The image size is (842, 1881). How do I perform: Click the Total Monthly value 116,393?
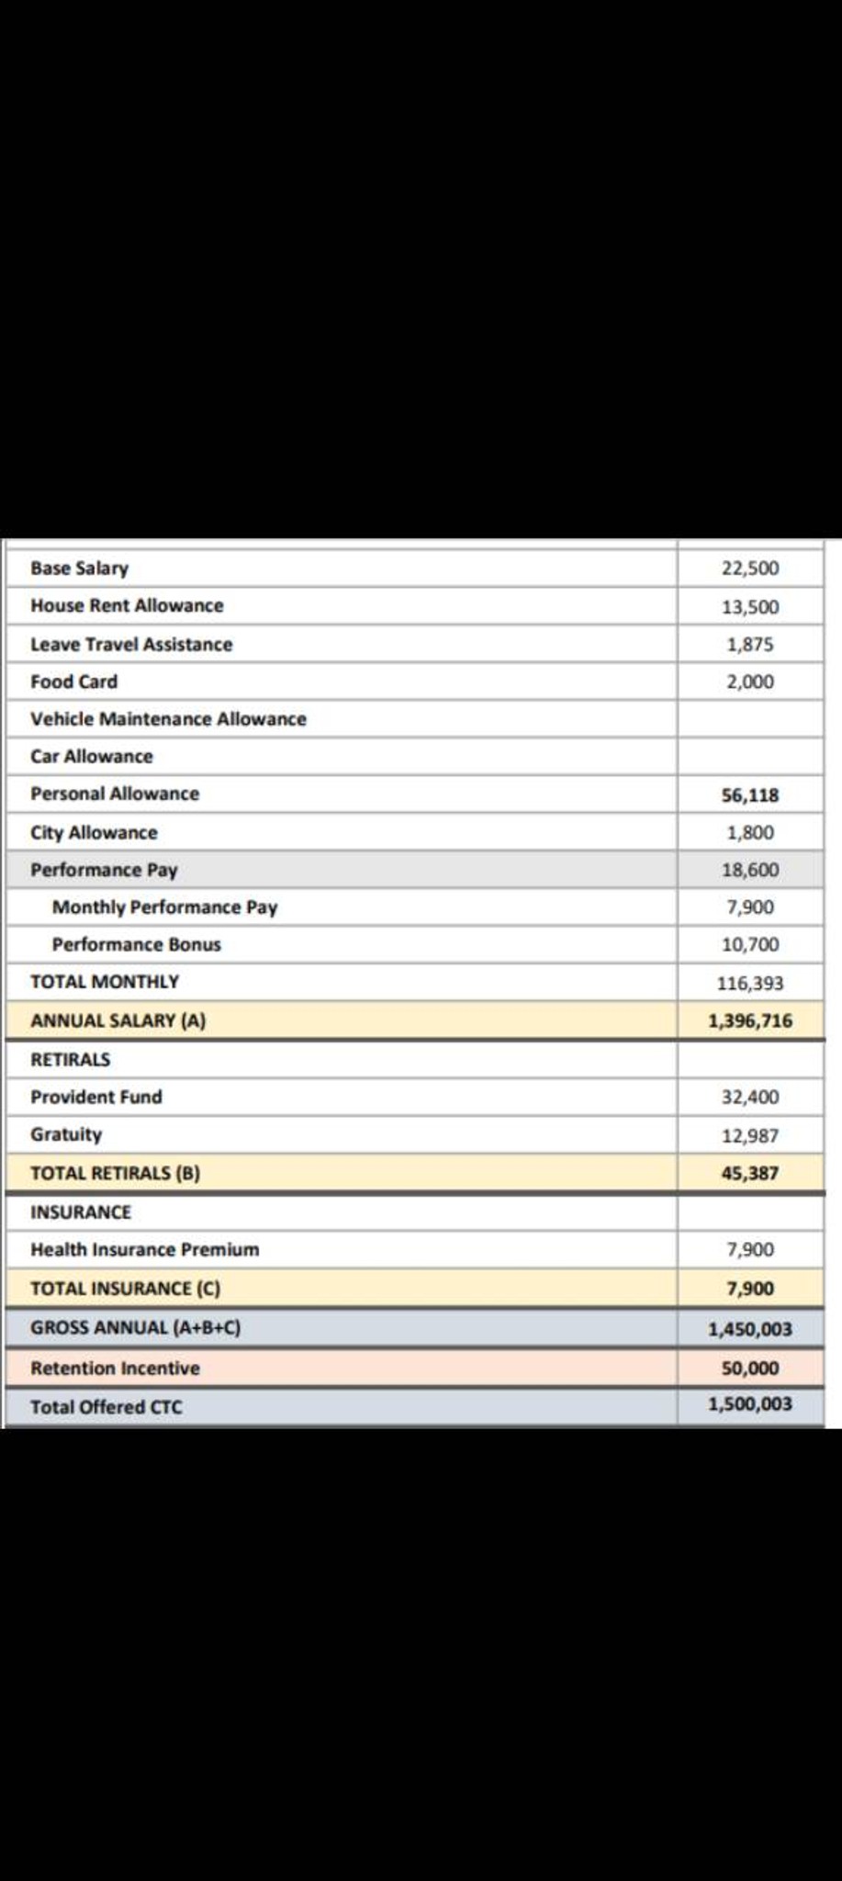click(750, 984)
